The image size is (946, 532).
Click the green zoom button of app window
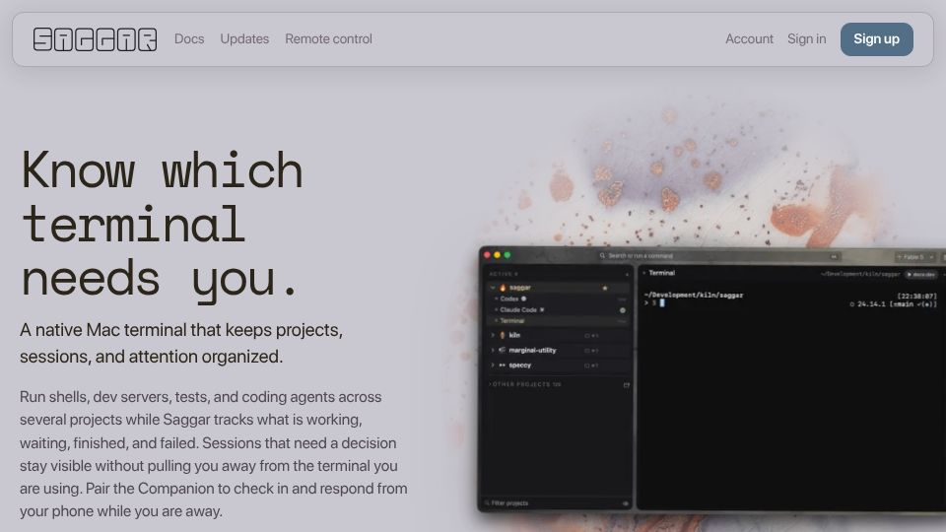[x=507, y=255]
